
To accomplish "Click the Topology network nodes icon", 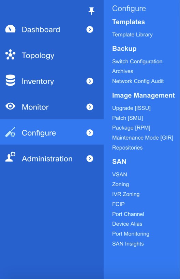I will [x=10, y=54].
